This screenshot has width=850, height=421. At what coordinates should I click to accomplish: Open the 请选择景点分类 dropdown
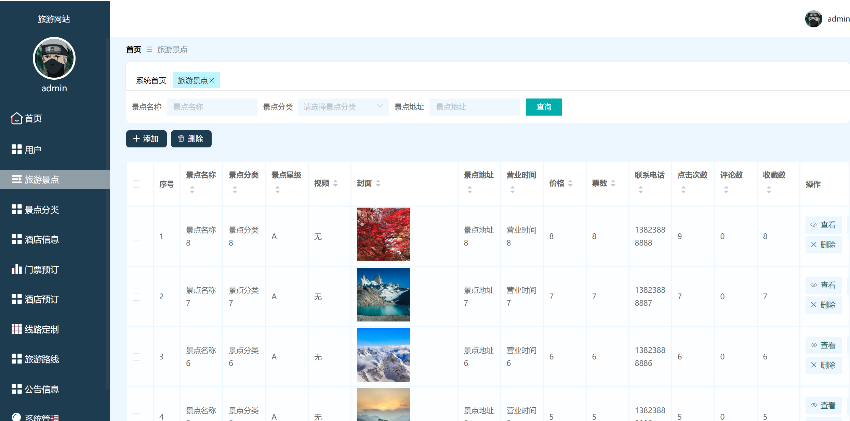343,107
